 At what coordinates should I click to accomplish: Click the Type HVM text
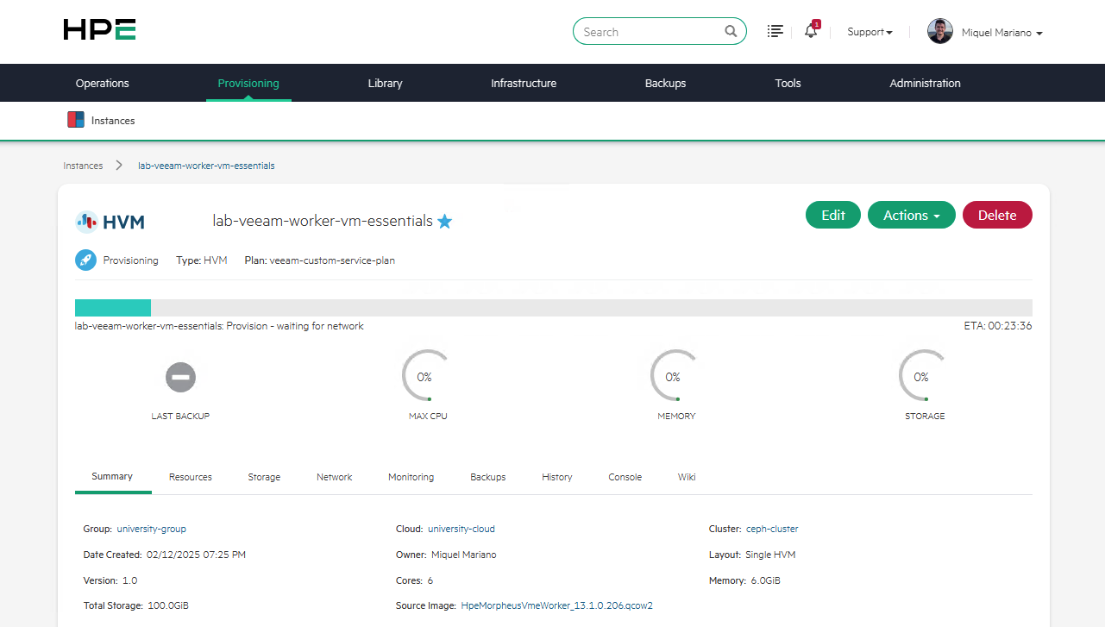(202, 260)
